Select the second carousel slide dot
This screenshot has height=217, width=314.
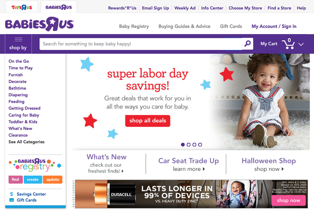pyautogui.click(x=188, y=144)
